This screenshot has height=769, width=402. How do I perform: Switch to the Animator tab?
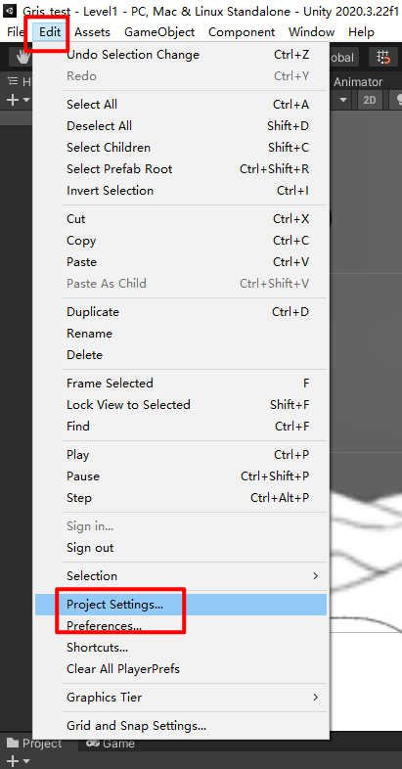click(358, 82)
